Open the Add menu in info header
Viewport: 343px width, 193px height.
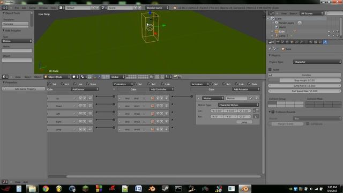[24, 8]
